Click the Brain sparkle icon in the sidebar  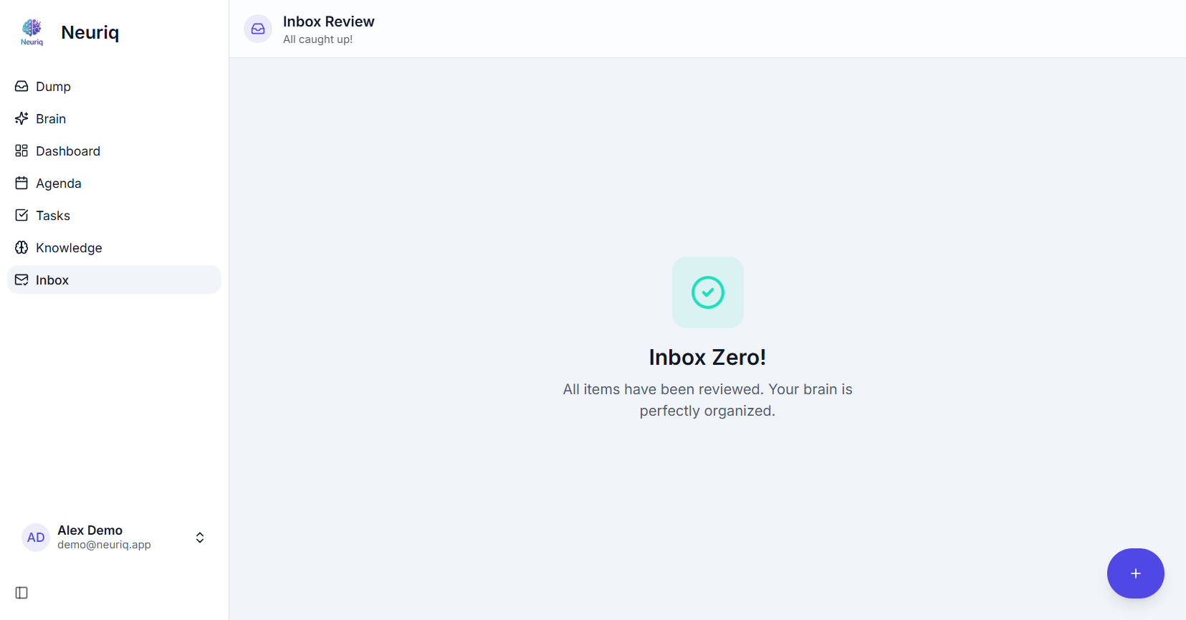click(x=21, y=118)
